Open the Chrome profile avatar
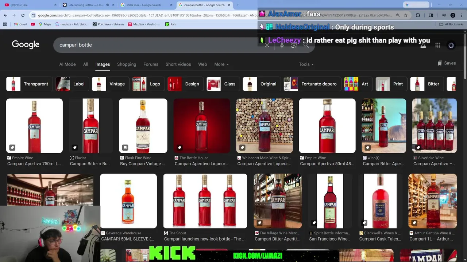467x262 pixels. click(x=453, y=15)
